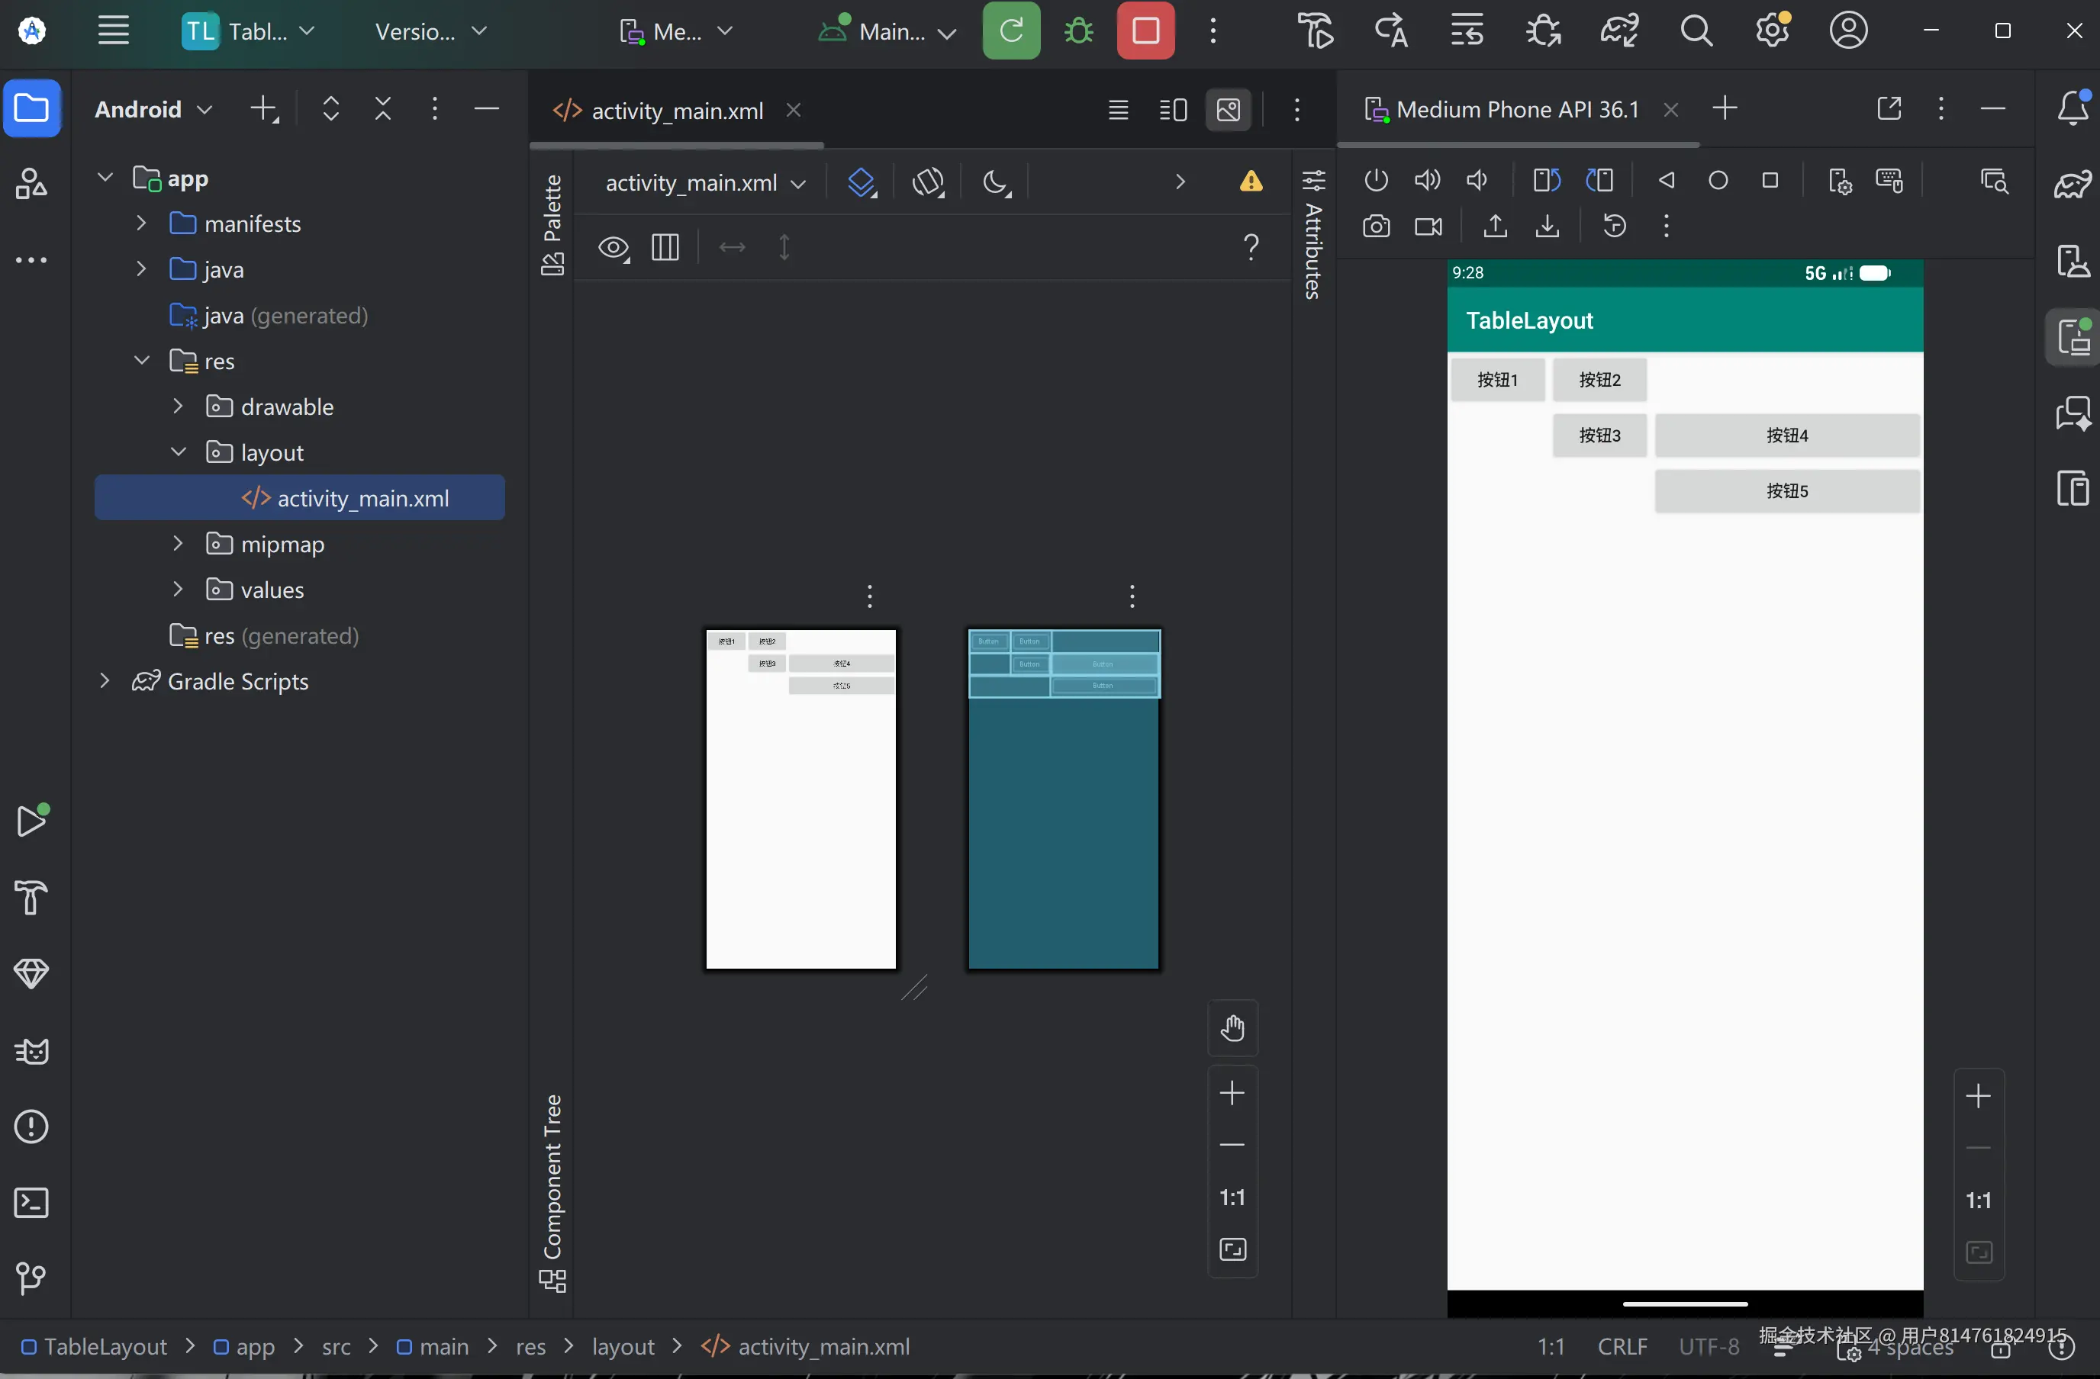Tap the 按钮5 button in emulator
Screen dimensions: 2100x1379
click(1787, 491)
